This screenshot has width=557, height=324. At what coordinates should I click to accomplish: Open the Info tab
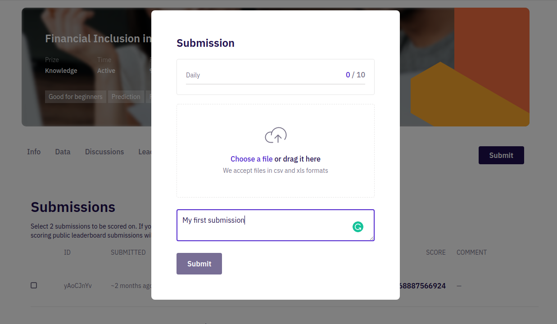point(34,152)
